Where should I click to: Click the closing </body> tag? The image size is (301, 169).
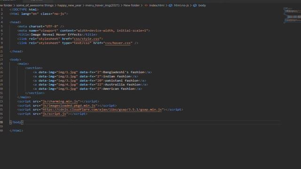pyautogui.click(x=16, y=122)
